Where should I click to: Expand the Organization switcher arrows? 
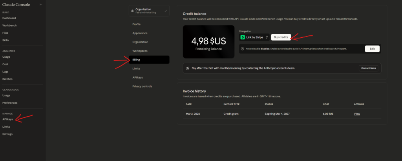pyautogui.click(x=165, y=11)
